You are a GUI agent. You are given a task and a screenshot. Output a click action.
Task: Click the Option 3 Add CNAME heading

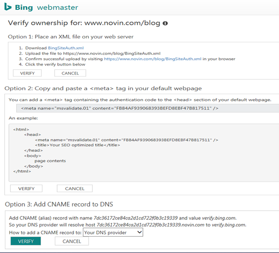59,204
